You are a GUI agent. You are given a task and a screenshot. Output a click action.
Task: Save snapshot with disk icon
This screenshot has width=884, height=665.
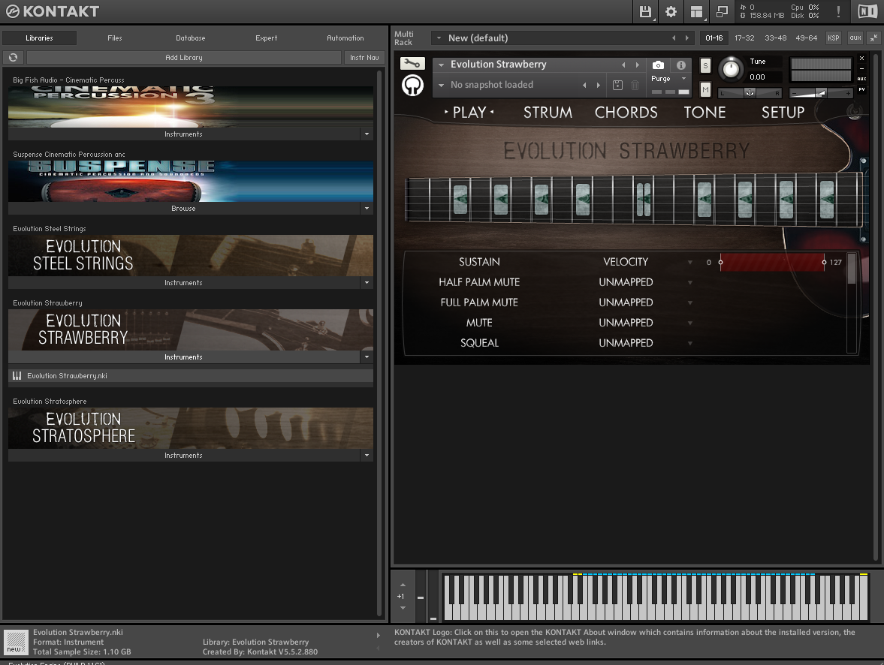pyautogui.click(x=617, y=85)
